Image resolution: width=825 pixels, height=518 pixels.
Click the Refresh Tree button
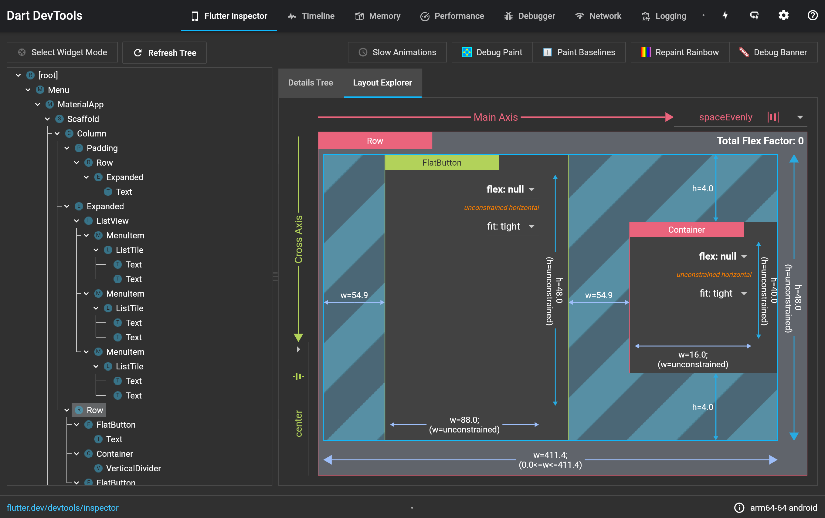(x=165, y=52)
